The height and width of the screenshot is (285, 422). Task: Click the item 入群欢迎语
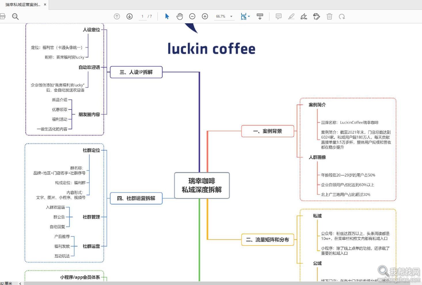pos(56,207)
